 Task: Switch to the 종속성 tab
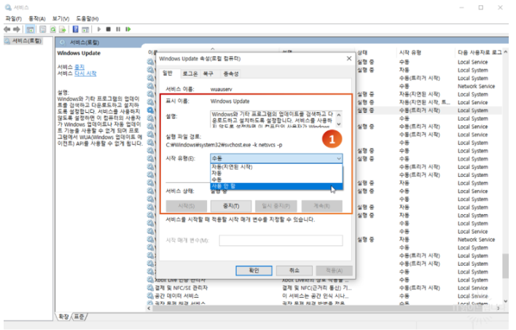(x=231, y=74)
